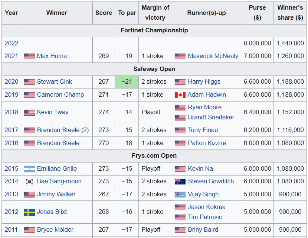308x238 pixels.
Task: Click the Canada flag beside Adam Hadwin
Action: 180,95
